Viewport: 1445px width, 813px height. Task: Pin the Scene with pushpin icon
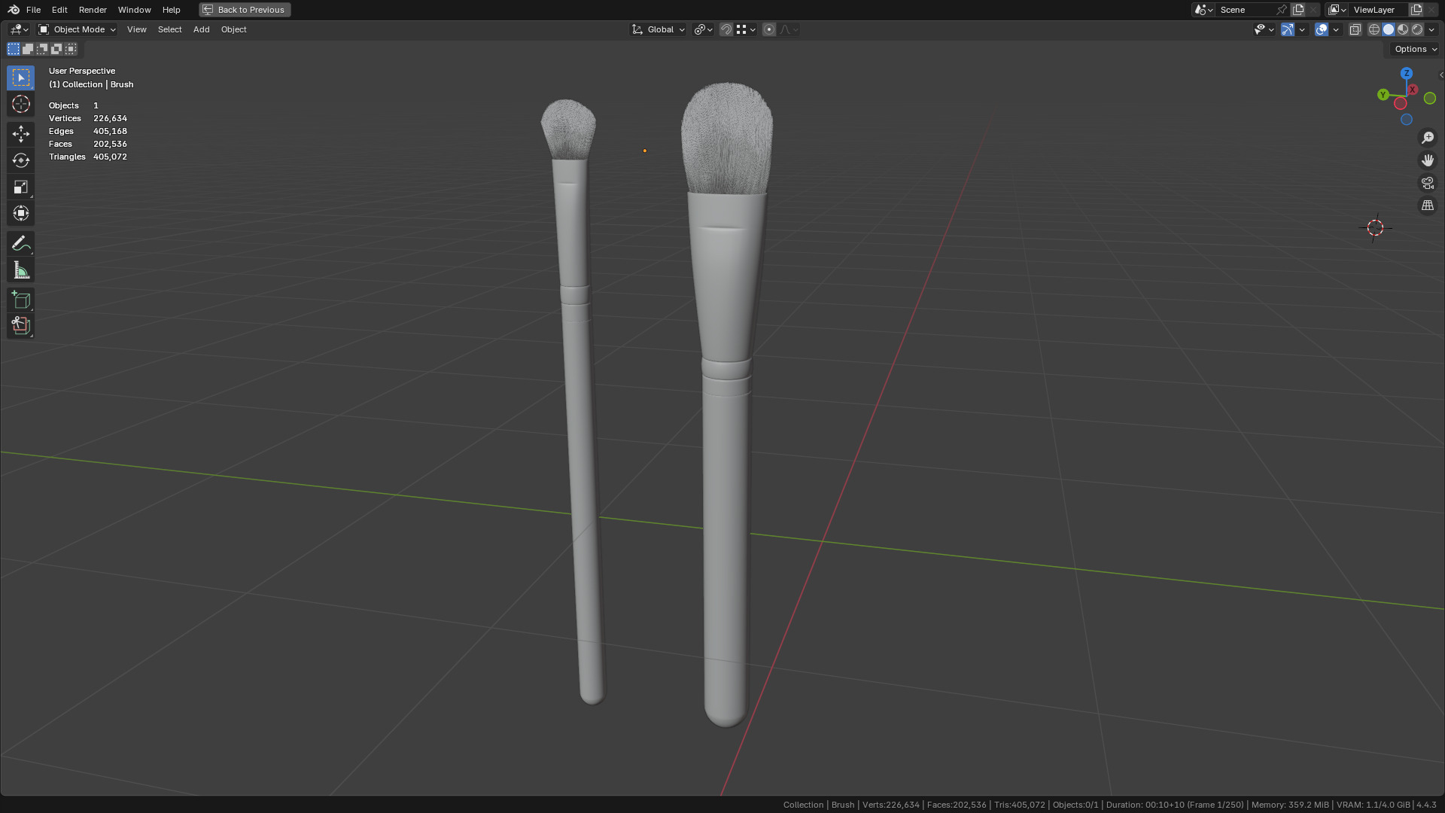pos(1282,10)
